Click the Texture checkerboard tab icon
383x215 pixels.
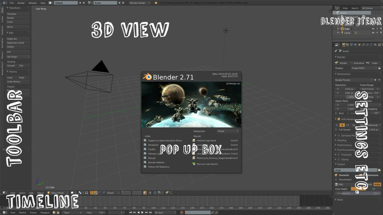point(379,45)
